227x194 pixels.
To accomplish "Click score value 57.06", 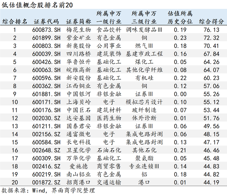I will pyautogui.click(x=211, y=86).
